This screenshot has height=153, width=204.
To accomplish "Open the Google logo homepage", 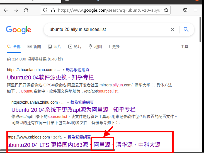I will pyautogui.click(x=19, y=30).
